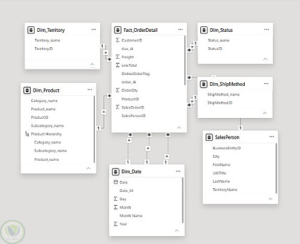Click the Product Hierarchy icon in Dim_Product
The width and height of the screenshot is (300, 244).
point(27,134)
